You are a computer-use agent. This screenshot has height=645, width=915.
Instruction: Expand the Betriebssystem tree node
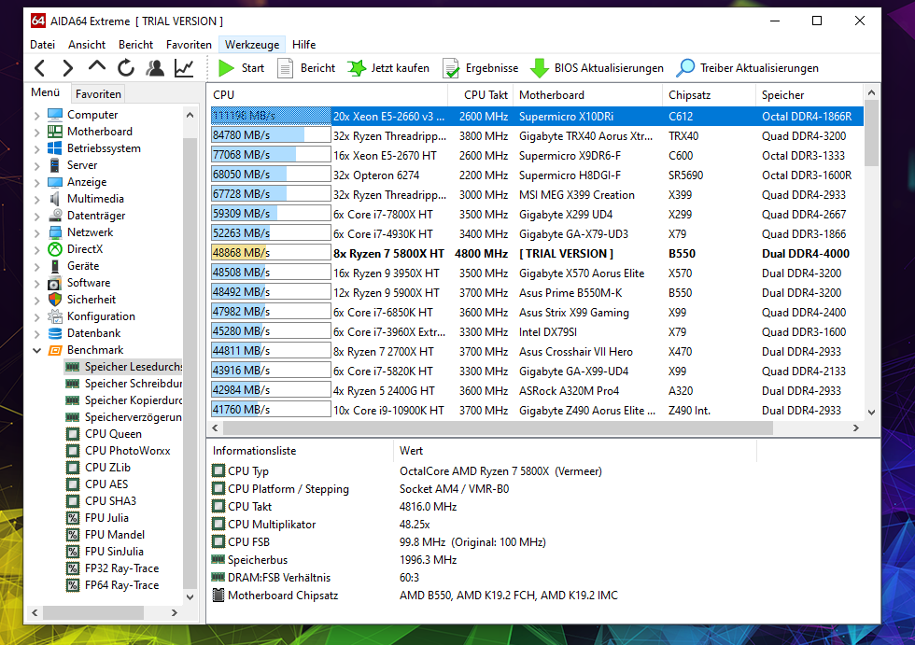pyautogui.click(x=36, y=149)
